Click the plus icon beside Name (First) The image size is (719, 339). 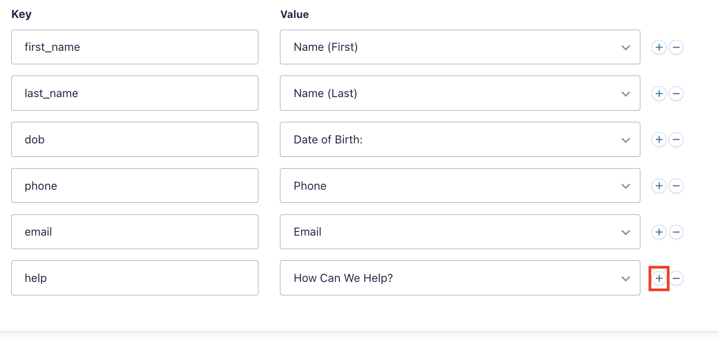coord(659,47)
